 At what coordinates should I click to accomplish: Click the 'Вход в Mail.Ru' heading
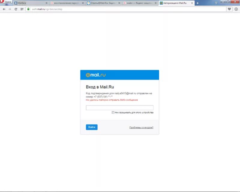[100, 87]
